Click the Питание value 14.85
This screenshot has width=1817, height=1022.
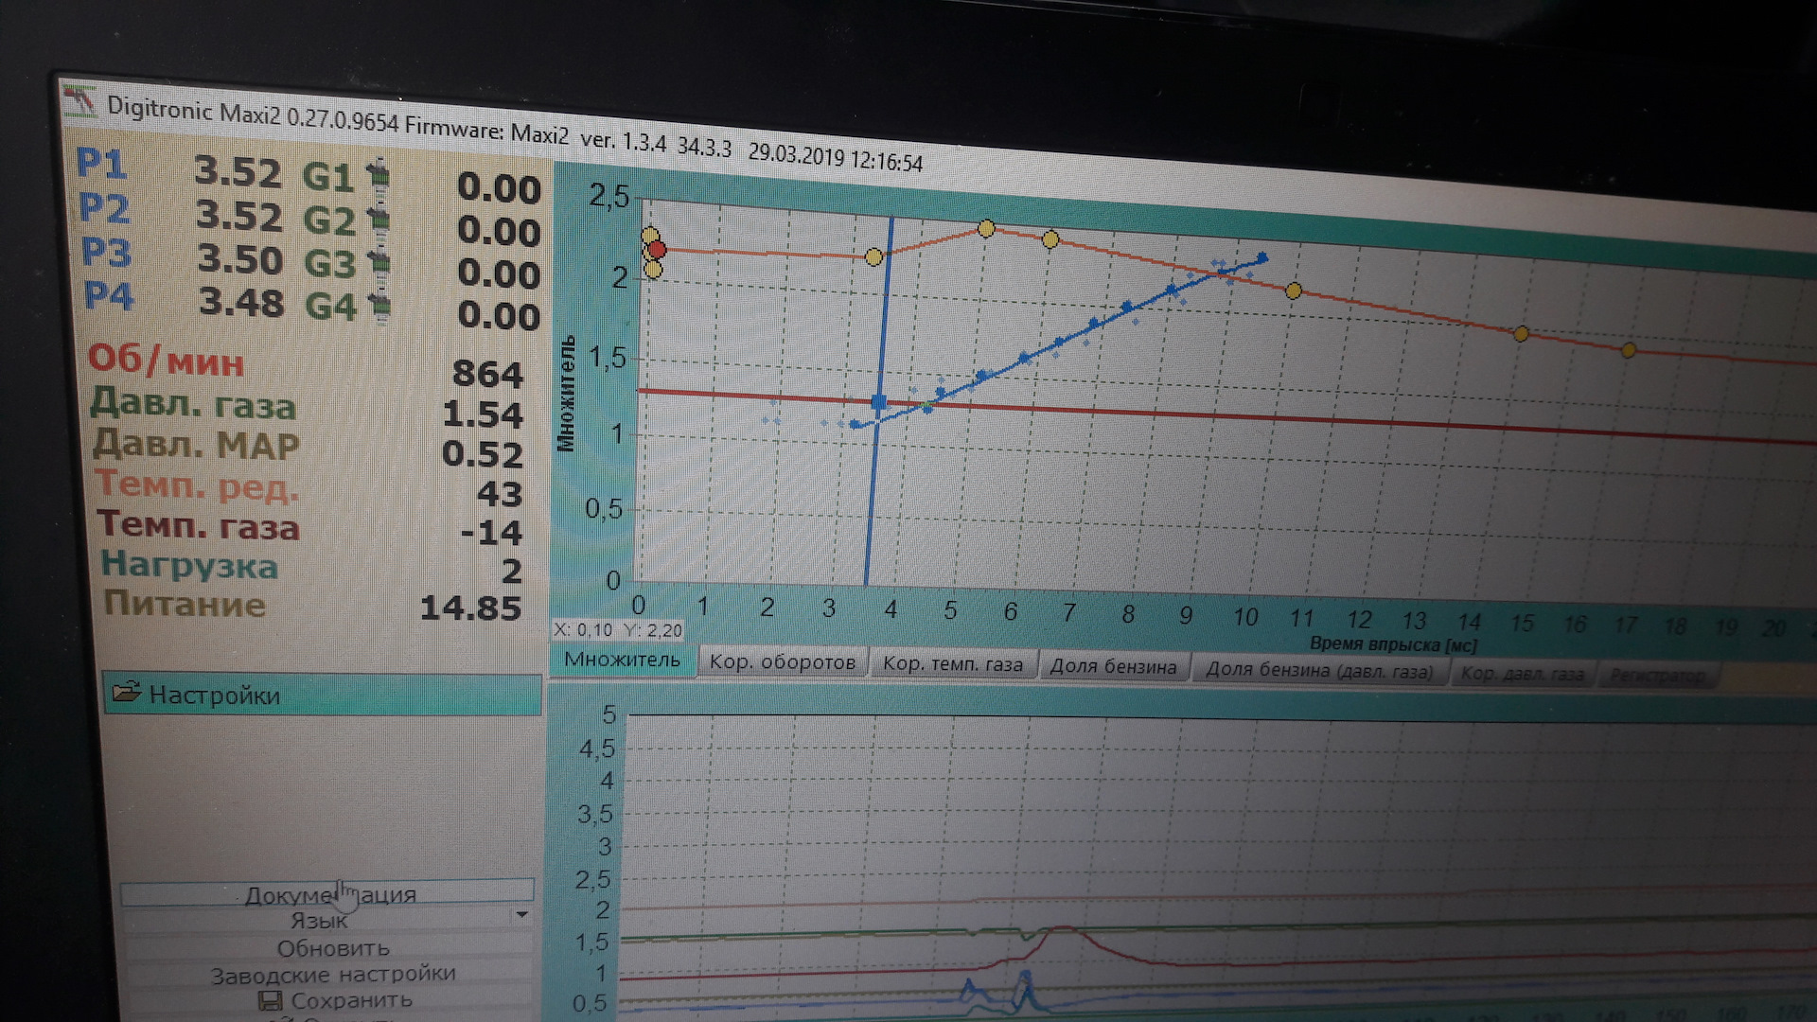click(x=470, y=608)
